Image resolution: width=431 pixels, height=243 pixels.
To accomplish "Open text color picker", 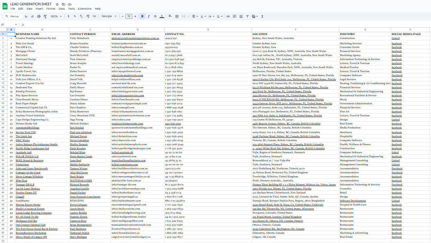I will click(x=162, y=16).
